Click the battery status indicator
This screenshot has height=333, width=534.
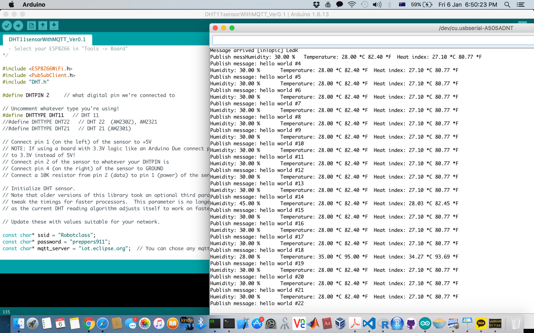422,5
